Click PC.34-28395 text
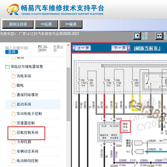 [43, 48]
